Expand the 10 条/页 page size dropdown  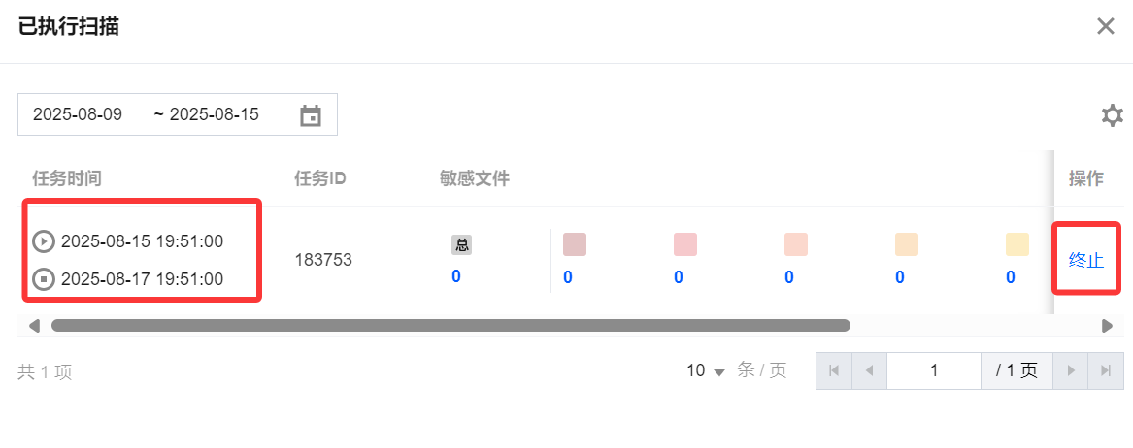click(x=707, y=370)
